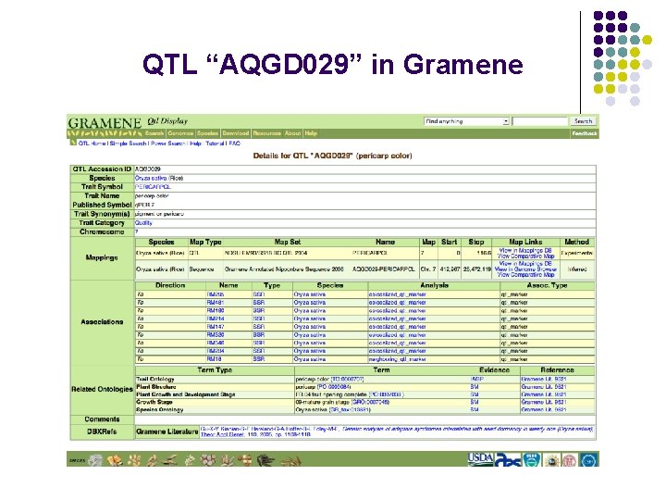Screen dimensions: 666x500
Task: Open the Species menu in navigation bar
Action: 208,133
